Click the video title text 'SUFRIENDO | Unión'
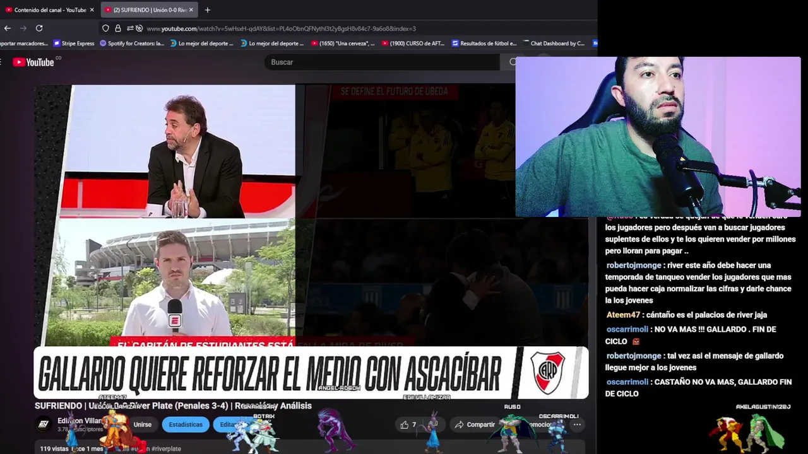 coord(173,405)
